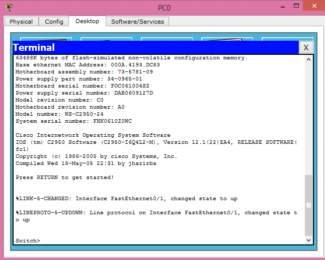Click the terminal scroll down arrow

point(308,240)
